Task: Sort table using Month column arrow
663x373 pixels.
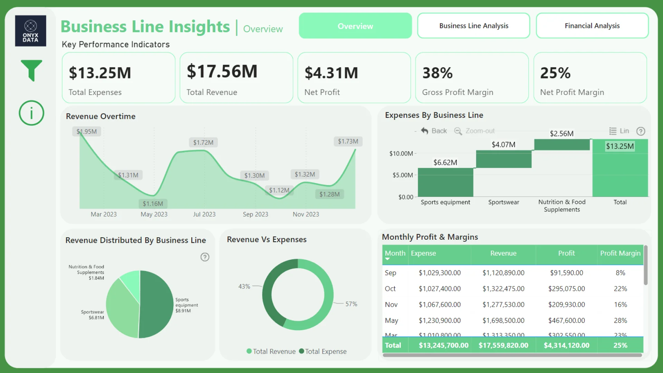Action: click(387, 259)
